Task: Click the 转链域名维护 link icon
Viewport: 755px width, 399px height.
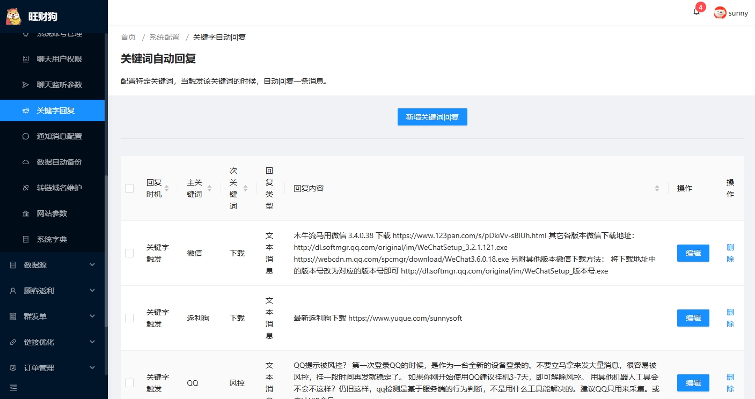Action: (26, 188)
